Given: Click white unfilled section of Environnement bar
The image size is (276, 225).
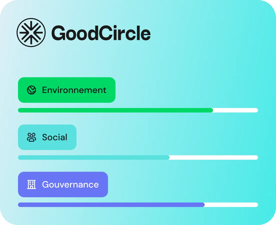Looking at the screenshot, I should (x=235, y=110).
